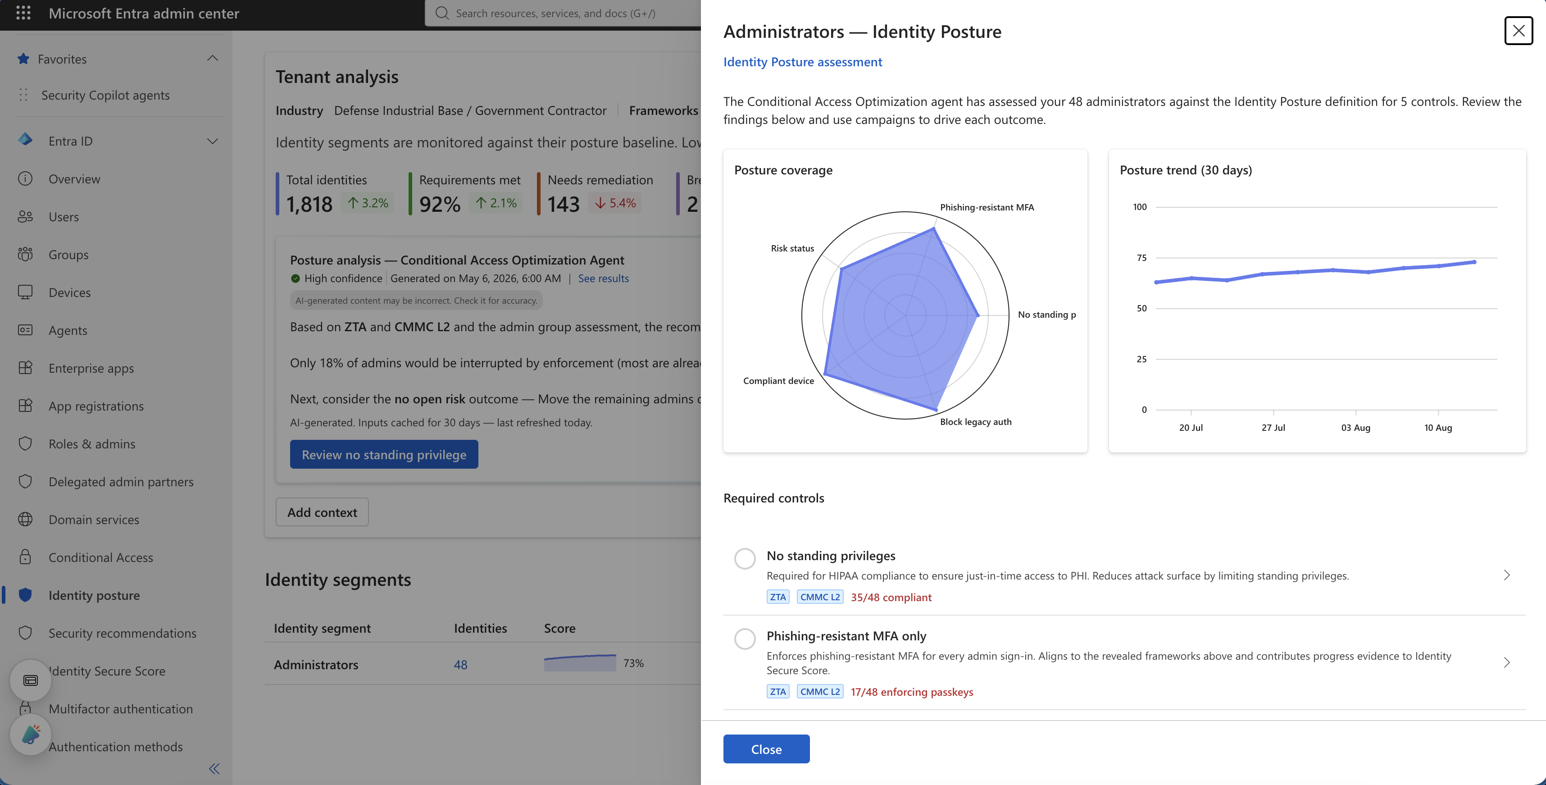The image size is (1546, 785).
Task: Click the search resources input field
Action: 564,13
